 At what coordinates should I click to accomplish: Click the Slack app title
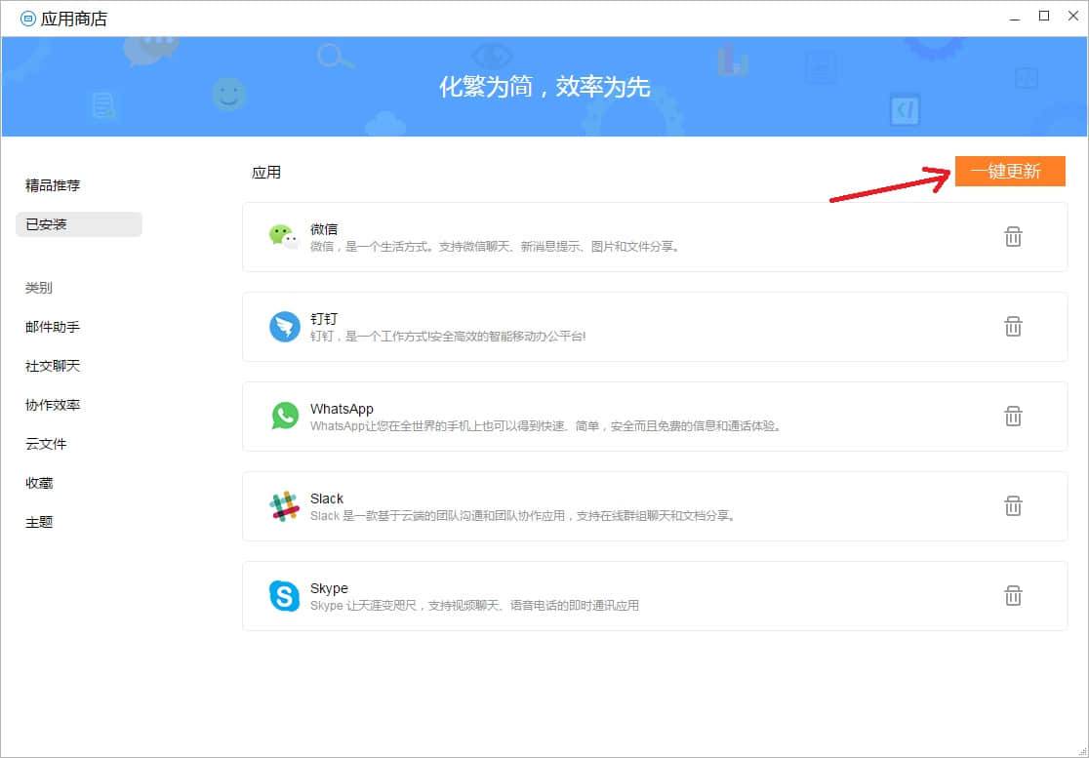click(327, 499)
